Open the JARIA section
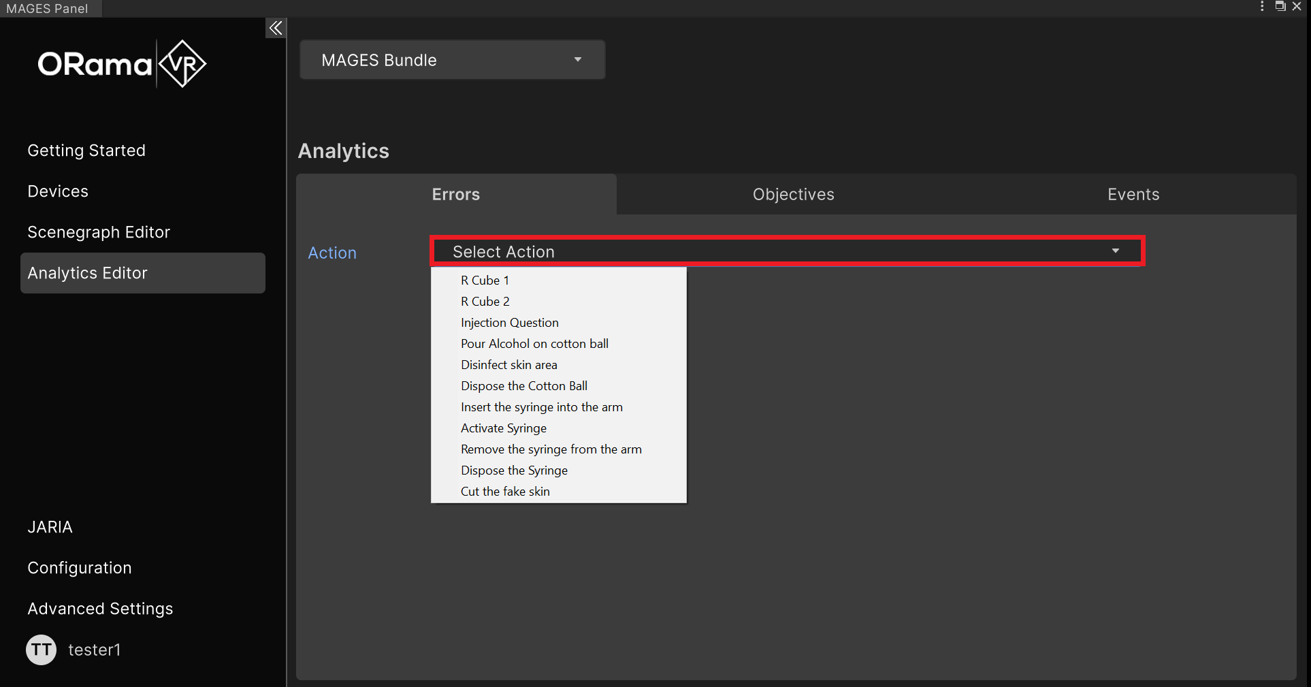This screenshot has width=1311, height=687. point(49,526)
